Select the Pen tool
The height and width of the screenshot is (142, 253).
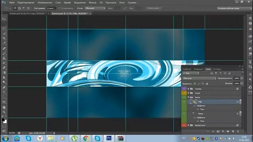(4, 88)
